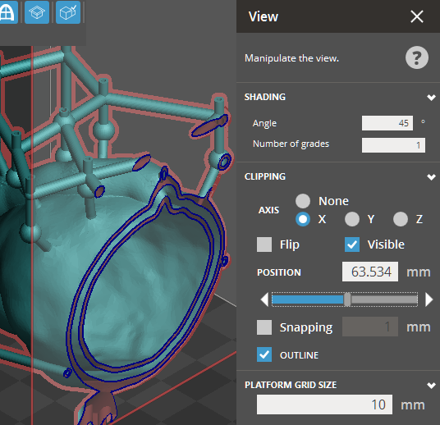Uncheck the Visible checkbox
440x425 pixels.
[352, 244]
